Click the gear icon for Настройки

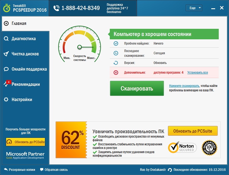point(6,100)
